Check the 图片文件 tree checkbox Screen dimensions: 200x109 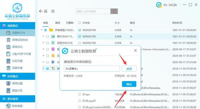click(x=47, y=37)
